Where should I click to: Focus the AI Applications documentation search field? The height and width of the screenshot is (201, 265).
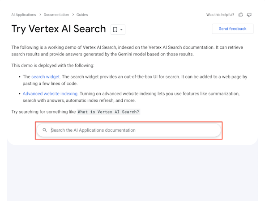(129, 130)
